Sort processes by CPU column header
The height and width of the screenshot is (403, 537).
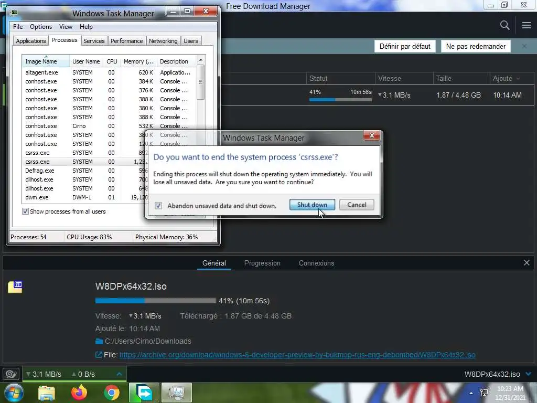(x=112, y=61)
